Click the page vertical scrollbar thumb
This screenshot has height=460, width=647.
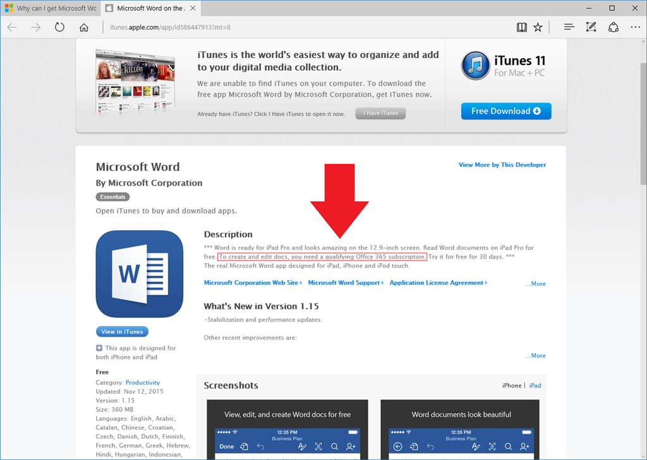tap(643, 124)
